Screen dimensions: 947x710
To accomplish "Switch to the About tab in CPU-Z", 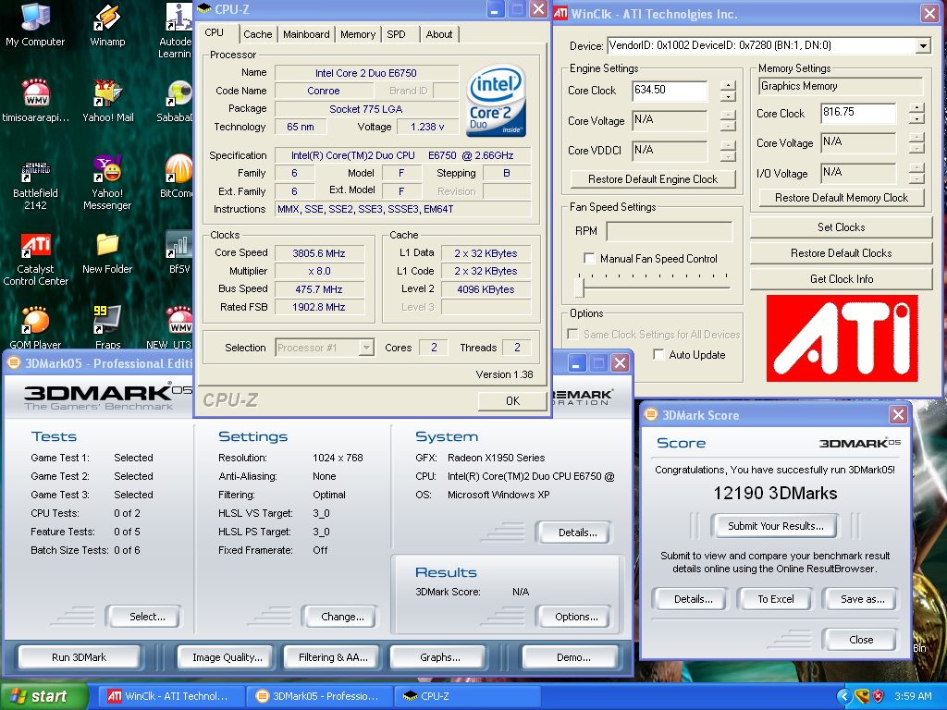I will (x=439, y=34).
